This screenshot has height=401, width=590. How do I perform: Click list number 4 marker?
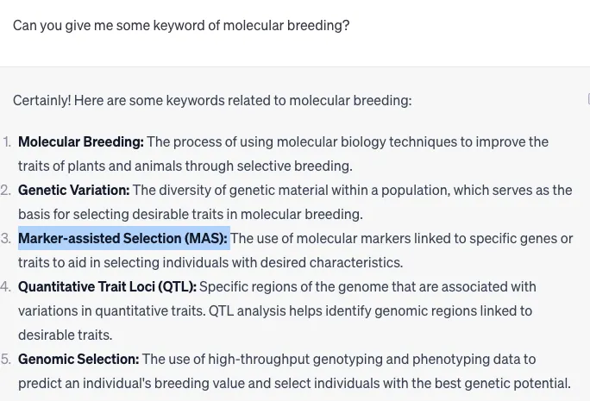pos(6,286)
